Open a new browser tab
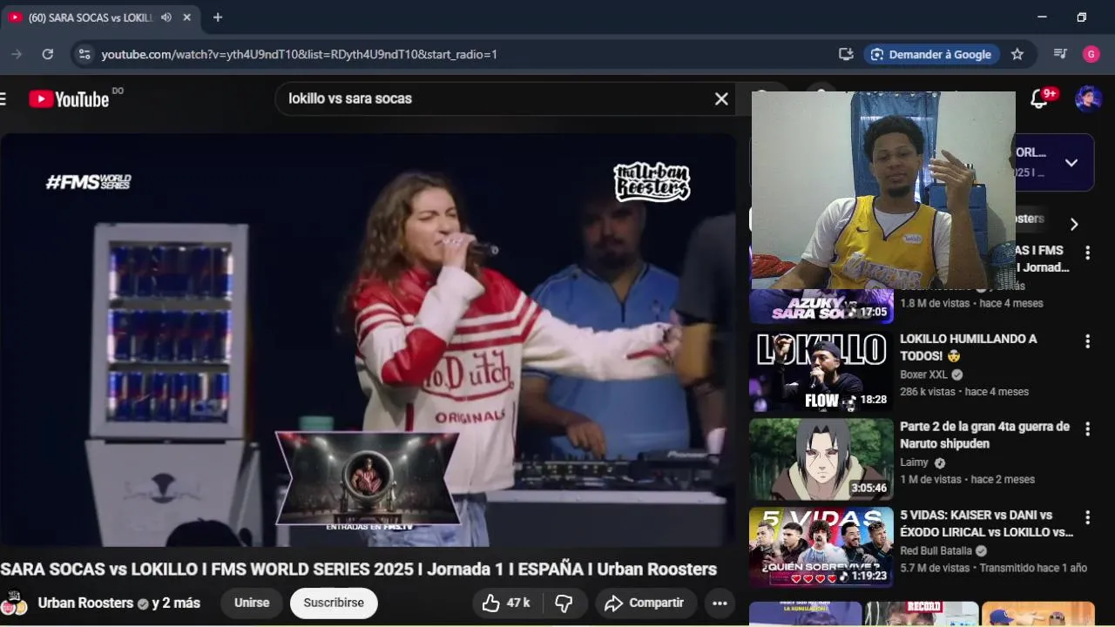This screenshot has width=1115, height=627. click(218, 17)
